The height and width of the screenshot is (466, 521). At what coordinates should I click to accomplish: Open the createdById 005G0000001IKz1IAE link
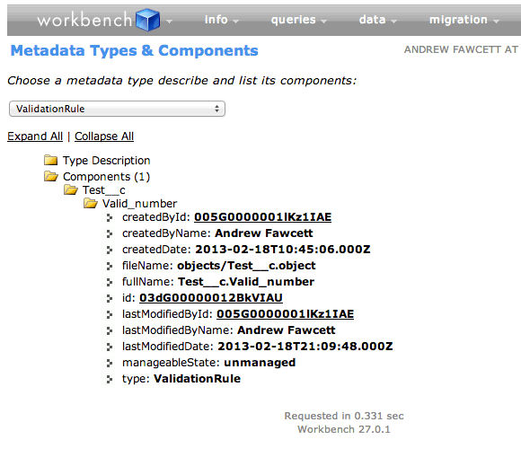click(262, 217)
